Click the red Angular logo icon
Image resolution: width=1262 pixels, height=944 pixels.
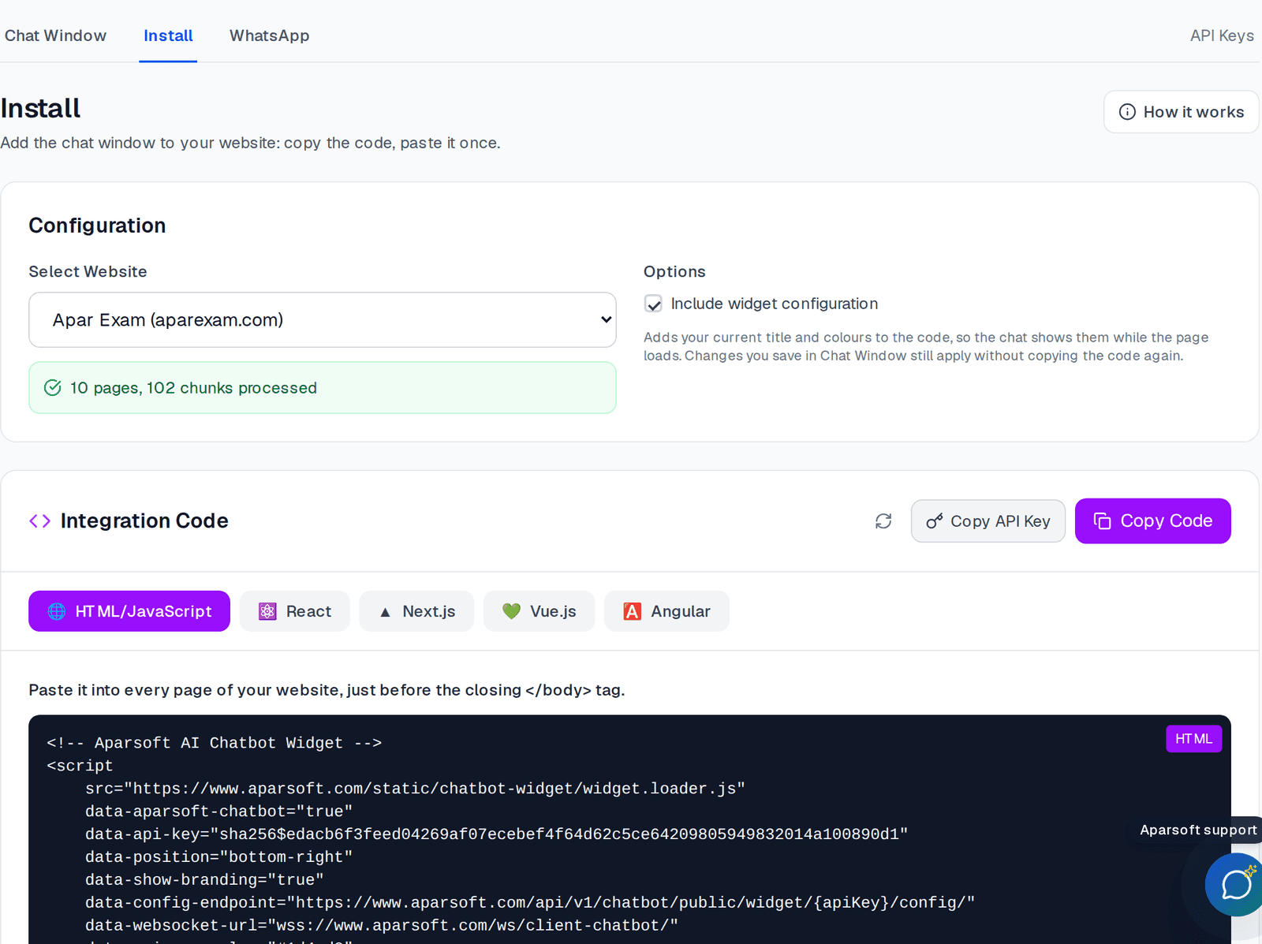632,611
